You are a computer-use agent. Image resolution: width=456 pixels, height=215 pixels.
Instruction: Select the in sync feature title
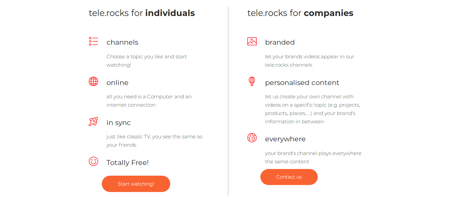point(119,122)
